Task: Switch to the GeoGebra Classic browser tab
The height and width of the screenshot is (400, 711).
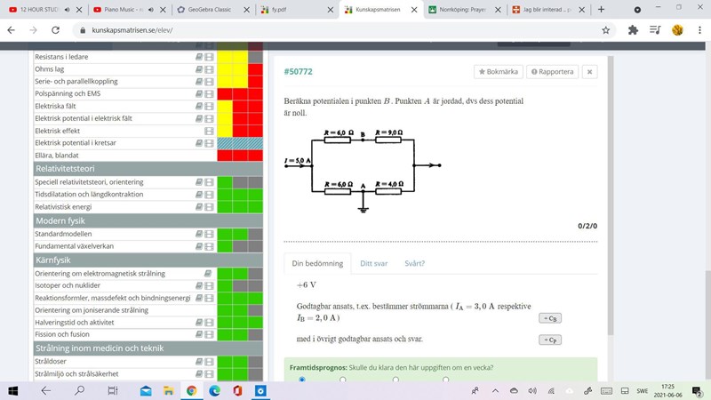Action: (211, 9)
